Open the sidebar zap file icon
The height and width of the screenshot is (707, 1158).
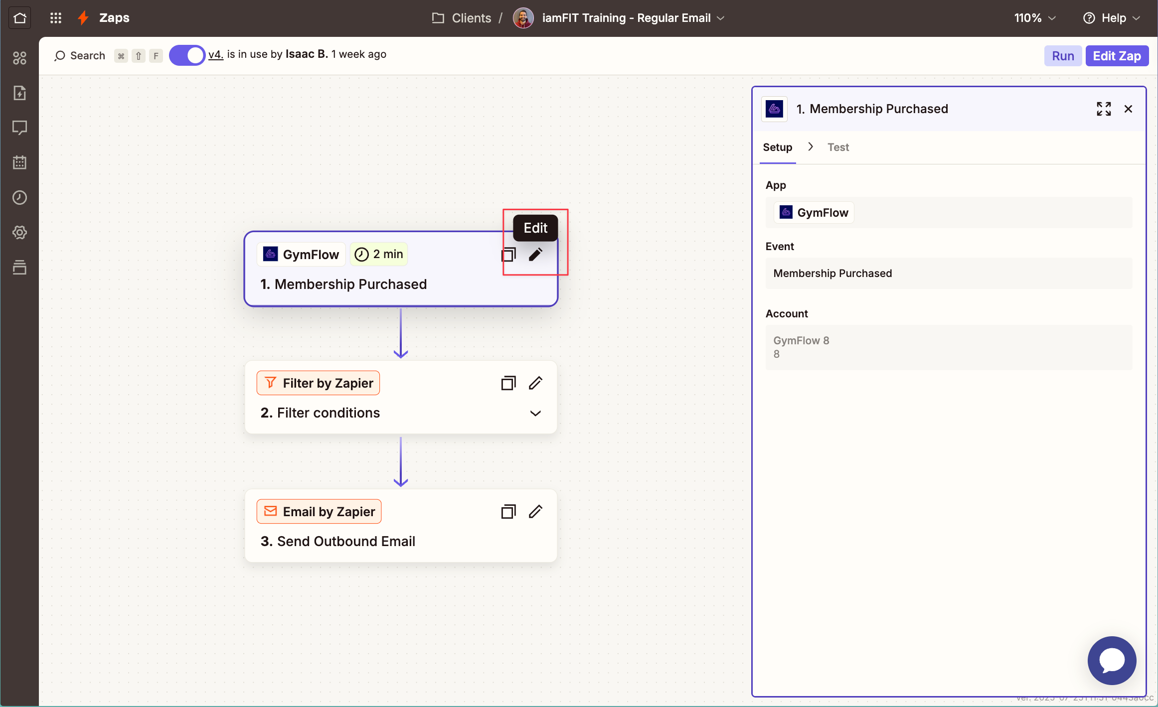19,93
